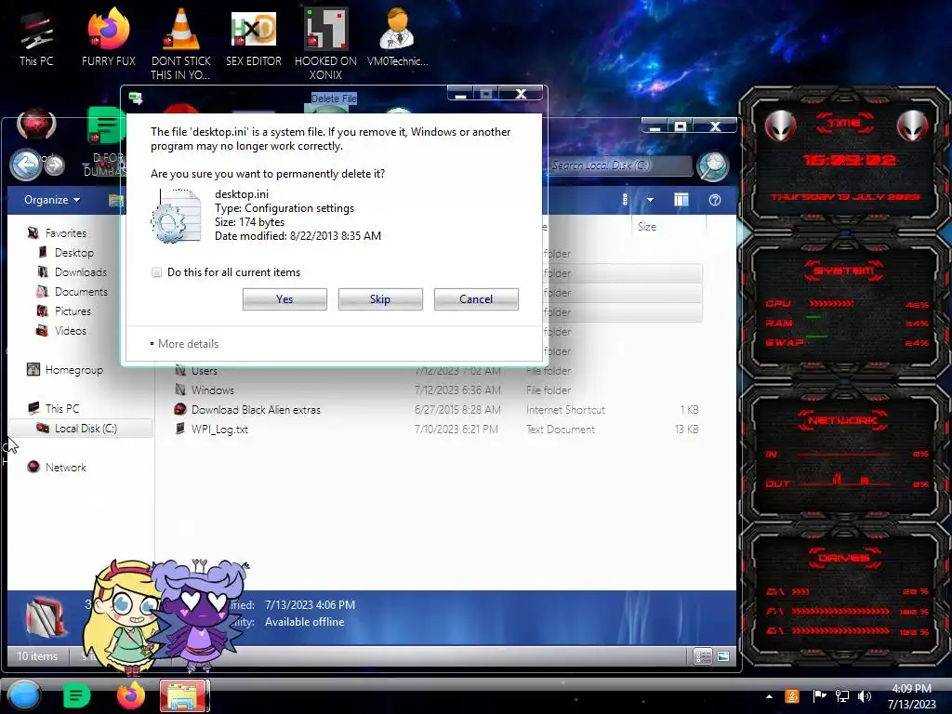Screen dimensions: 952x714
Task: Confirm deletion with the Yes button
Action: pos(284,299)
